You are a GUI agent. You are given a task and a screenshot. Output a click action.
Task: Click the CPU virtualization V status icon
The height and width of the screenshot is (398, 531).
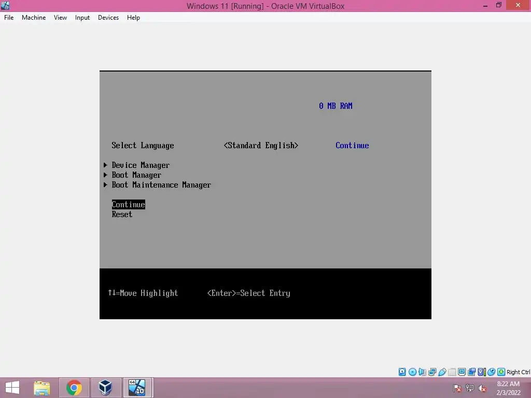pyautogui.click(x=481, y=372)
